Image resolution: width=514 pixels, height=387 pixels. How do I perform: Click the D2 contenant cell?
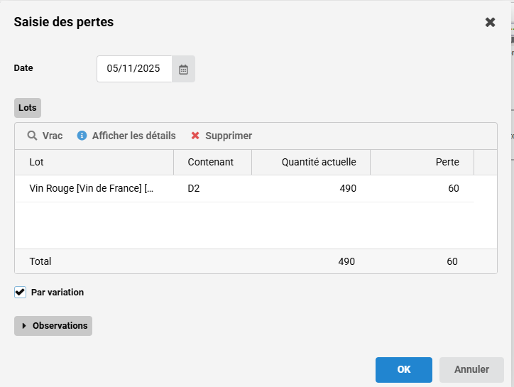[x=195, y=188]
